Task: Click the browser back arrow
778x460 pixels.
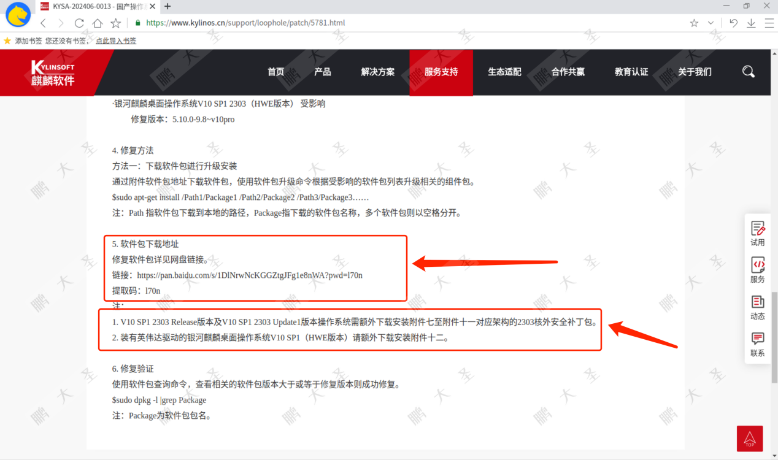Action: coord(43,23)
